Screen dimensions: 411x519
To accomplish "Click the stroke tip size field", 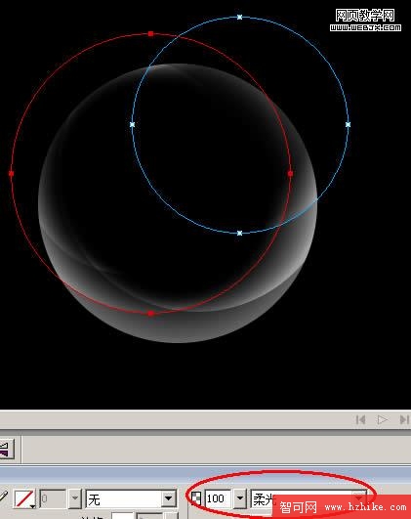I will pos(53,498).
